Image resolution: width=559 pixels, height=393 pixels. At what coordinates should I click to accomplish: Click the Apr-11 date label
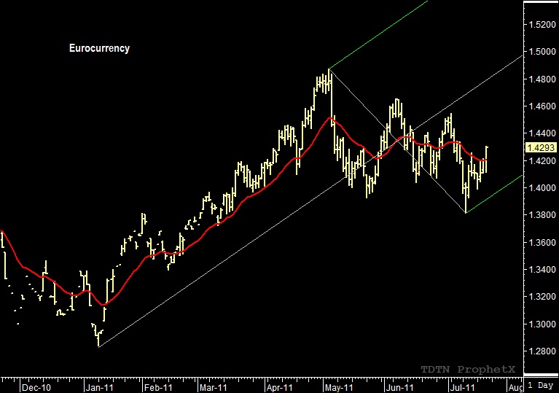[279, 388]
